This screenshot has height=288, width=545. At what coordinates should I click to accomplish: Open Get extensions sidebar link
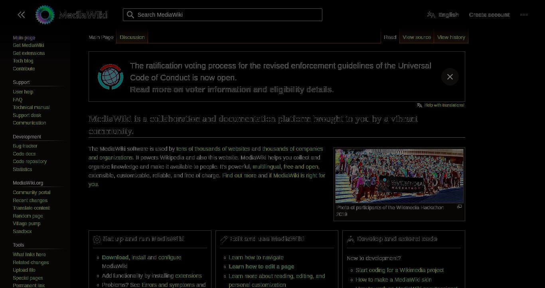point(29,53)
